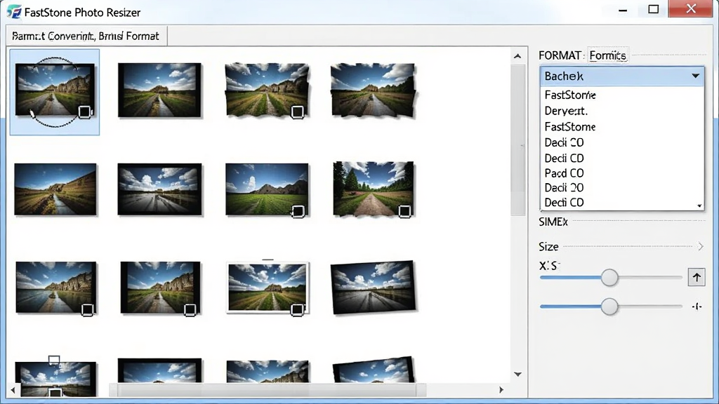Check the box on white-framed thumbnail in third row
Image resolution: width=719 pixels, height=404 pixels.
point(297,309)
